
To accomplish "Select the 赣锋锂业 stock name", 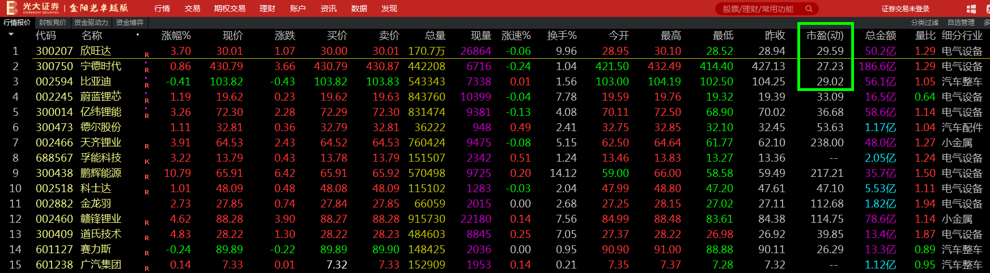I will pos(101,219).
